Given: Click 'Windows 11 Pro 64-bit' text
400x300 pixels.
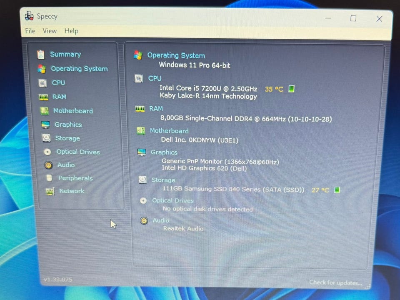Looking at the screenshot, I should click(x=195, y=65).
